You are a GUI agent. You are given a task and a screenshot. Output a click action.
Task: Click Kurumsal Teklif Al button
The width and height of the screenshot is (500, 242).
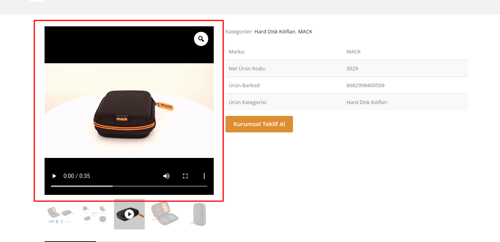click(259, 124)
